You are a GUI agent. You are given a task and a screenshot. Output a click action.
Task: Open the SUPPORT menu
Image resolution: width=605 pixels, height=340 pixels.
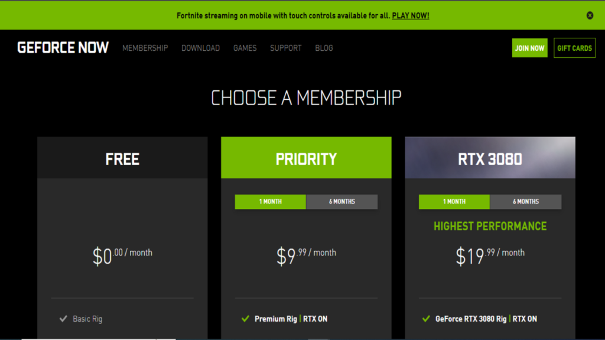coord(285,48)
